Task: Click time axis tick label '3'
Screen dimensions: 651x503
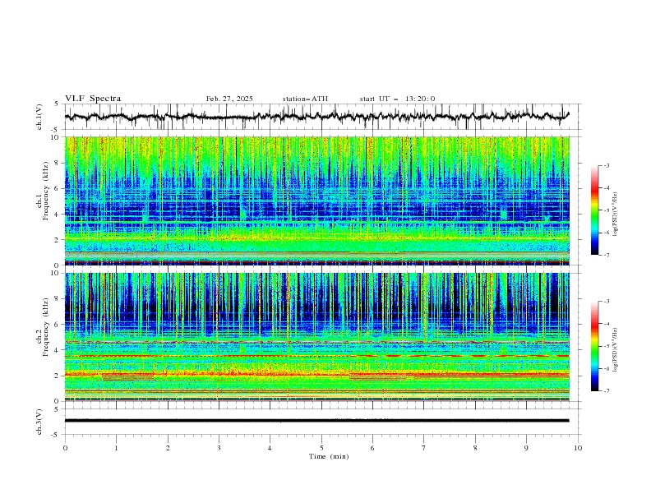Action: point(219,448)
